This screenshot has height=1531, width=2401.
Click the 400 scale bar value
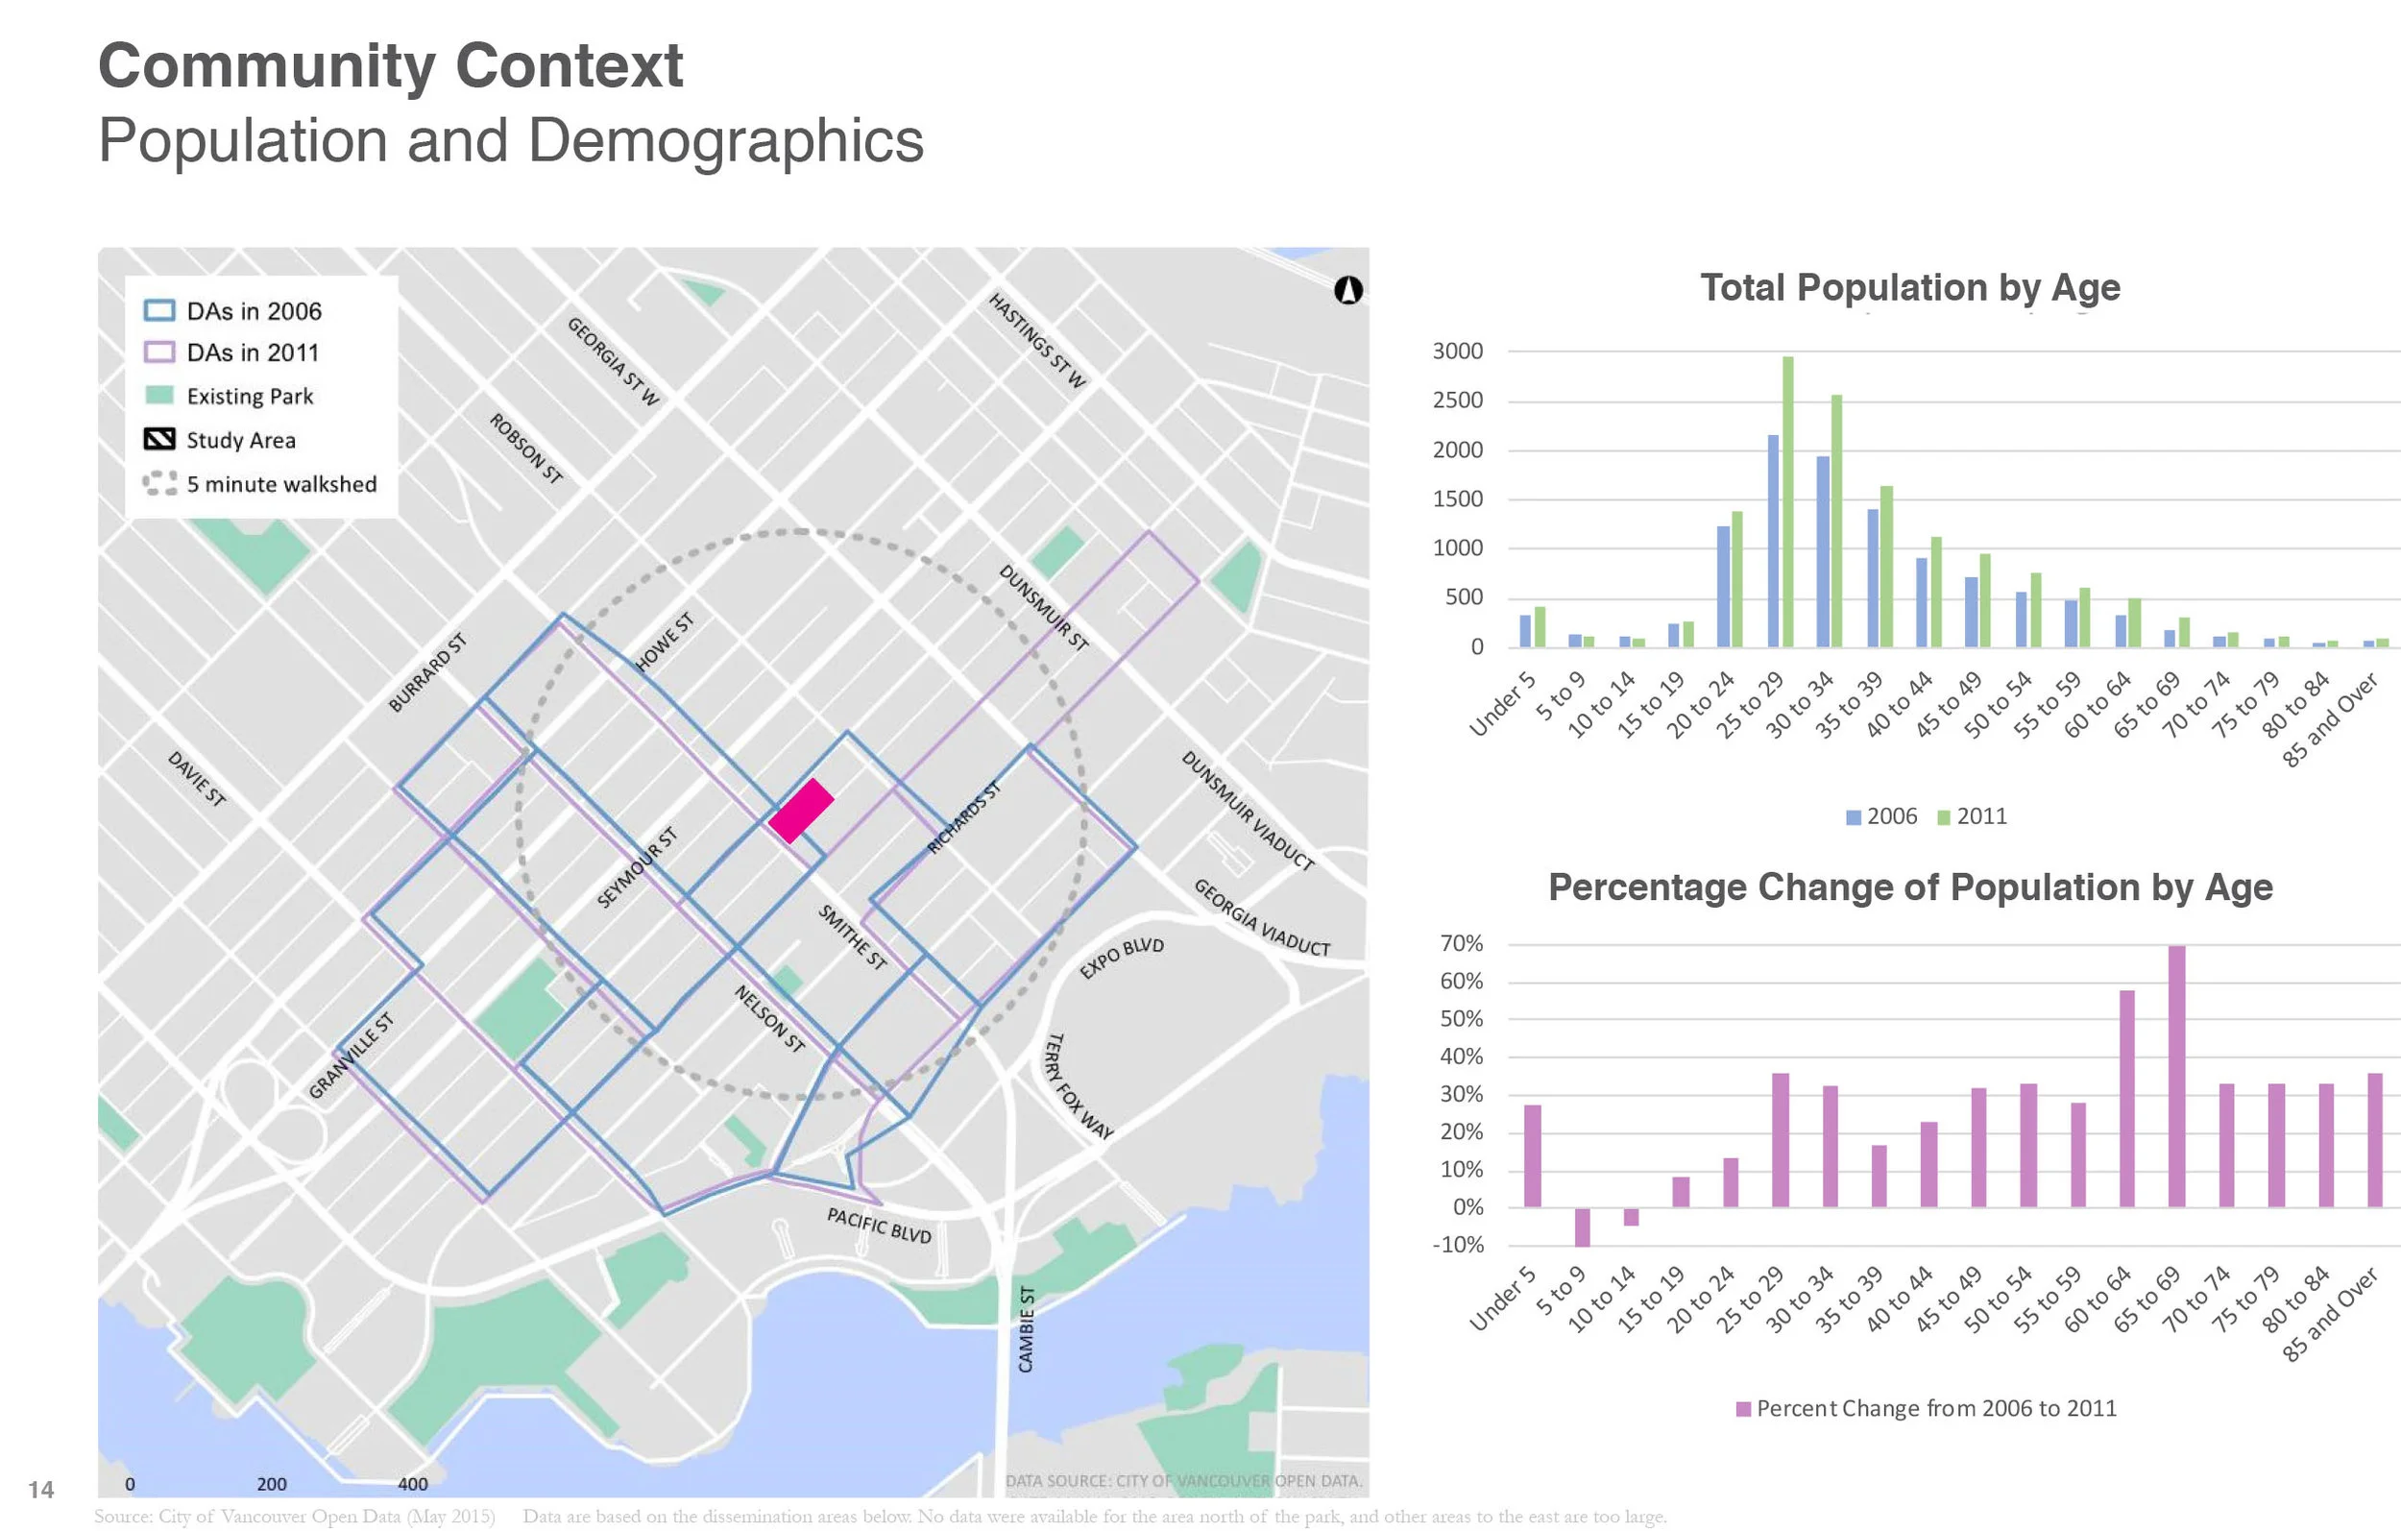(413, 1484)
